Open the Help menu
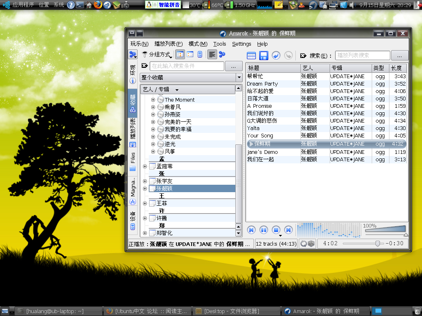The height and width of the screenshot is (316, 422). point(263,44)
